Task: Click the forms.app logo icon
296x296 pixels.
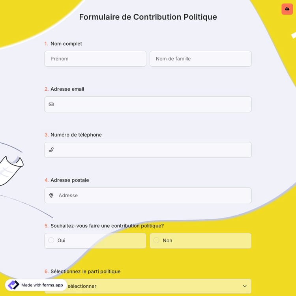Action: click(x=13, y=285)
